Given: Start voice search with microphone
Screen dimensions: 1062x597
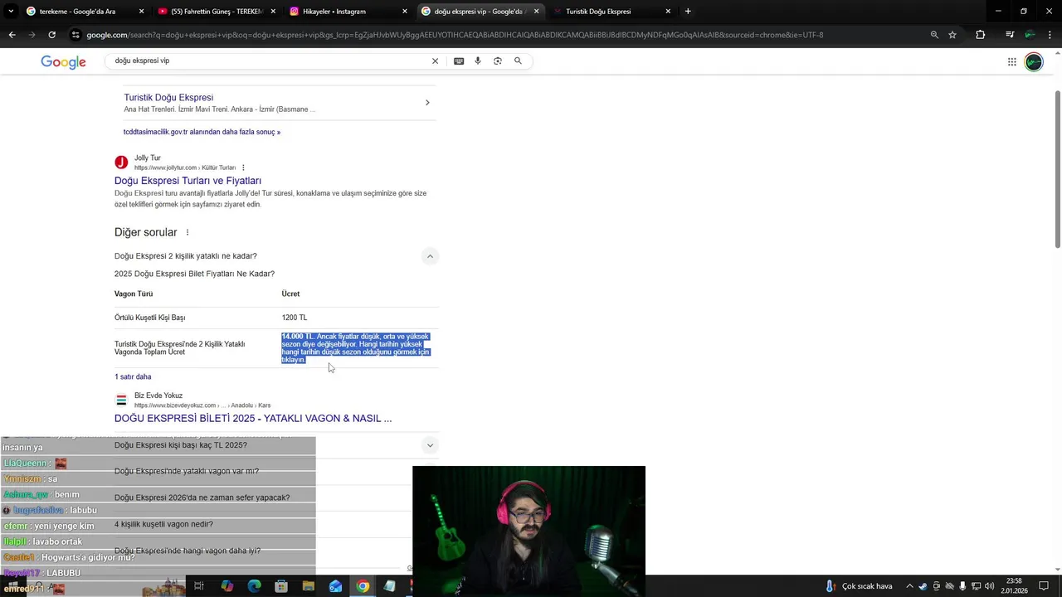Looking at the screenshot, I should (478, 61).
